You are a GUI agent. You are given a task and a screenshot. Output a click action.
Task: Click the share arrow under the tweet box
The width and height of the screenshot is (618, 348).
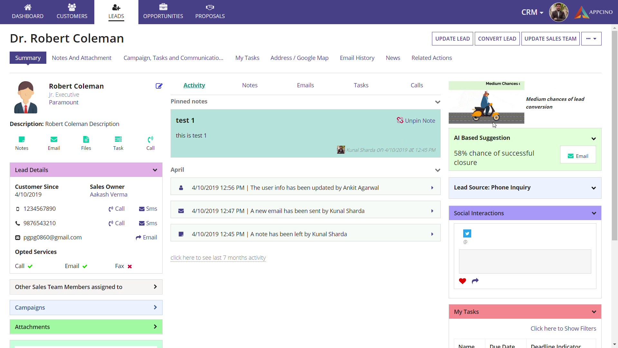coord(475,281)
